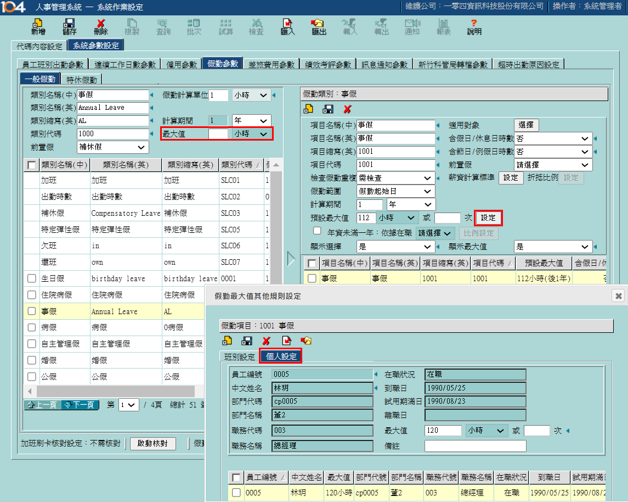The width and height of the screenshot is (628, 502).
Task: Click the 設定 button beside 預設最大值
Action: pos(488,218)
